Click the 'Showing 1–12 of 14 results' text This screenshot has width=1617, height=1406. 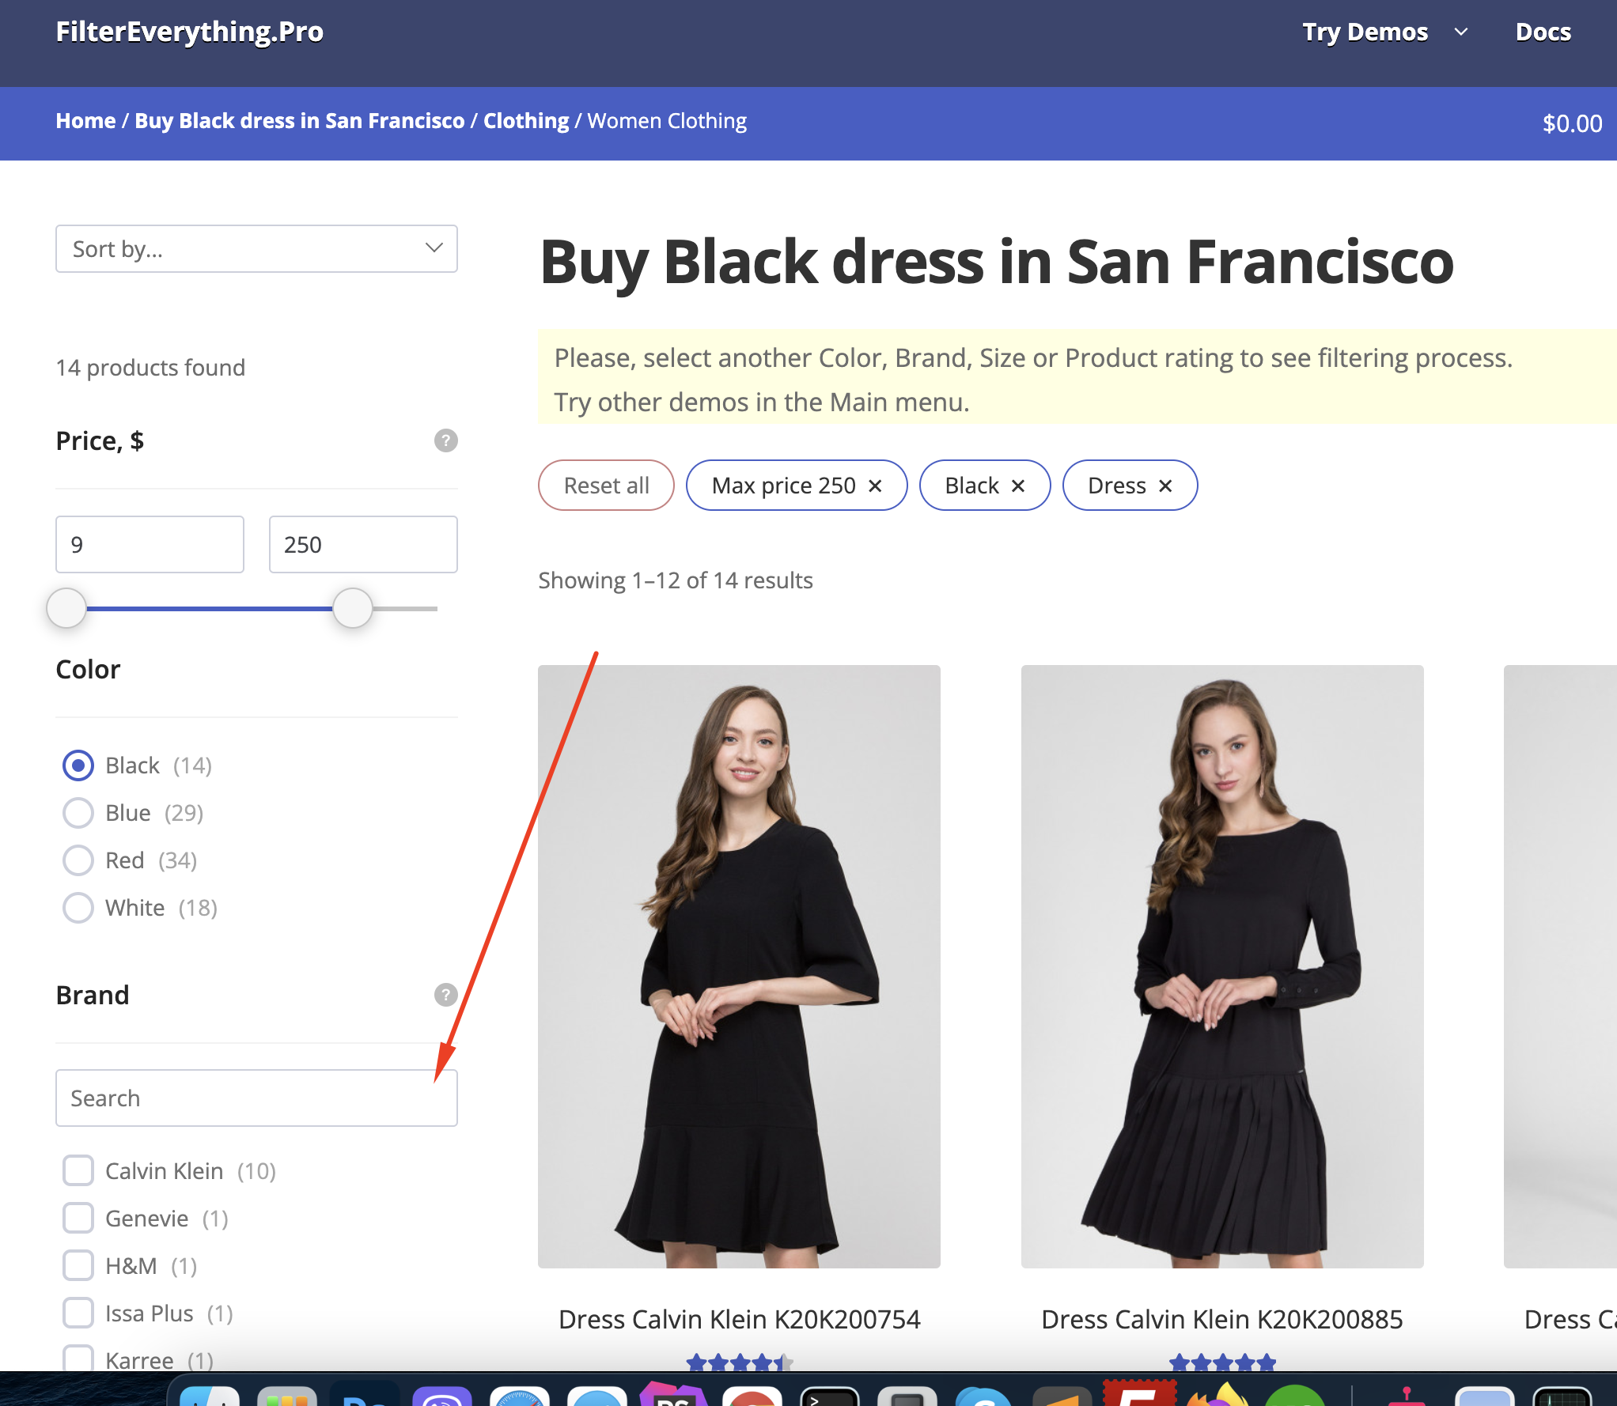(676, 580)
